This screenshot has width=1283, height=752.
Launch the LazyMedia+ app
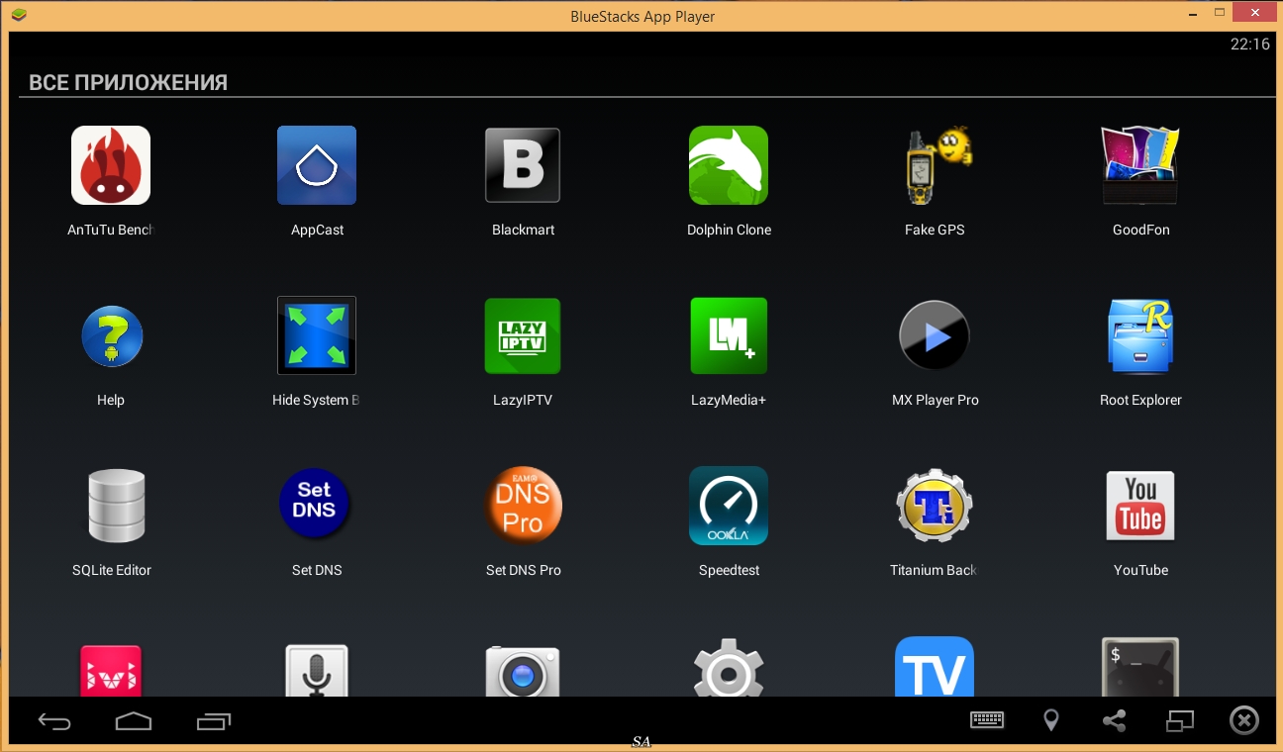point(729,335)
